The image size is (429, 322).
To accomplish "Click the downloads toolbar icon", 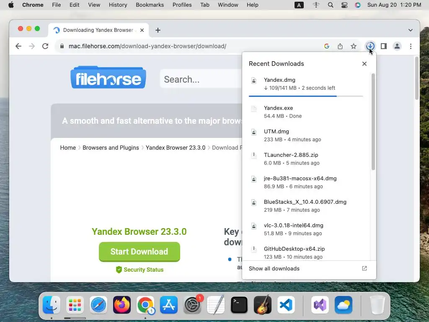I will coord(370,46).
